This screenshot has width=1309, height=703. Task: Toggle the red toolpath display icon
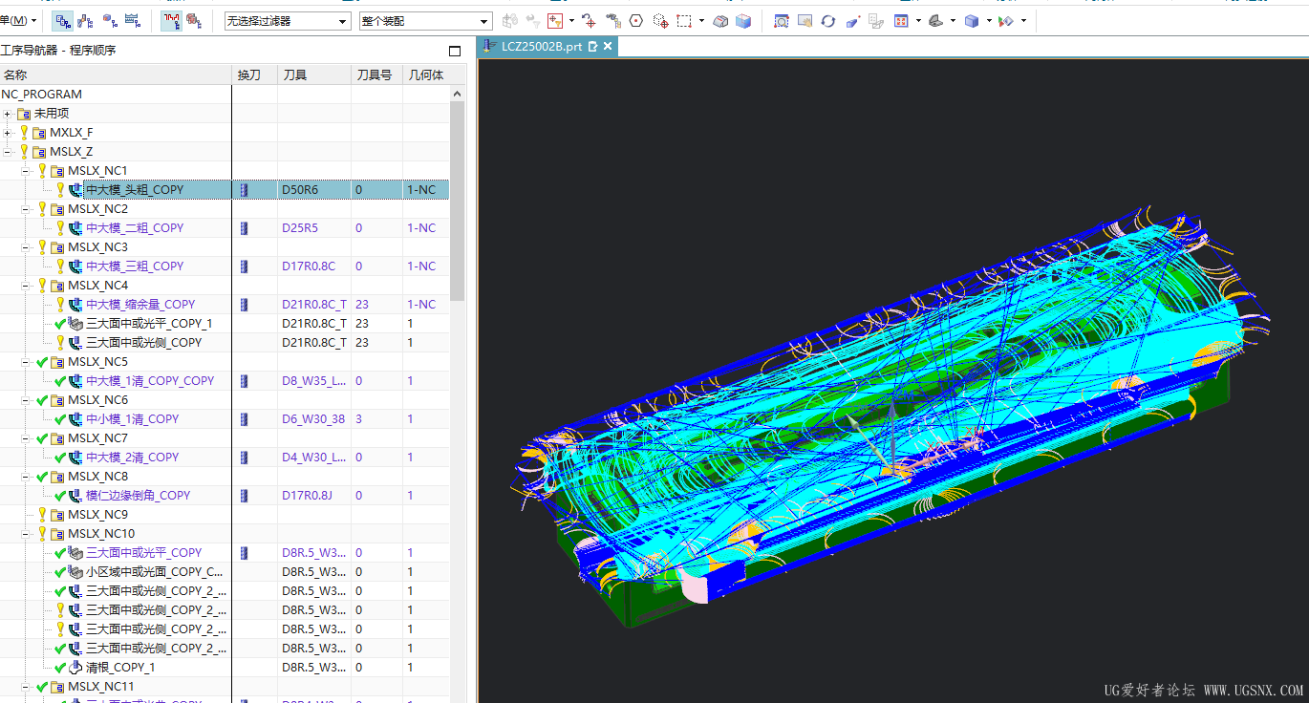coord(171,20)
